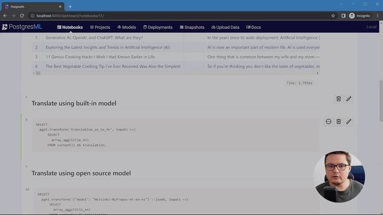Open a new browser tab

point(70,7)
